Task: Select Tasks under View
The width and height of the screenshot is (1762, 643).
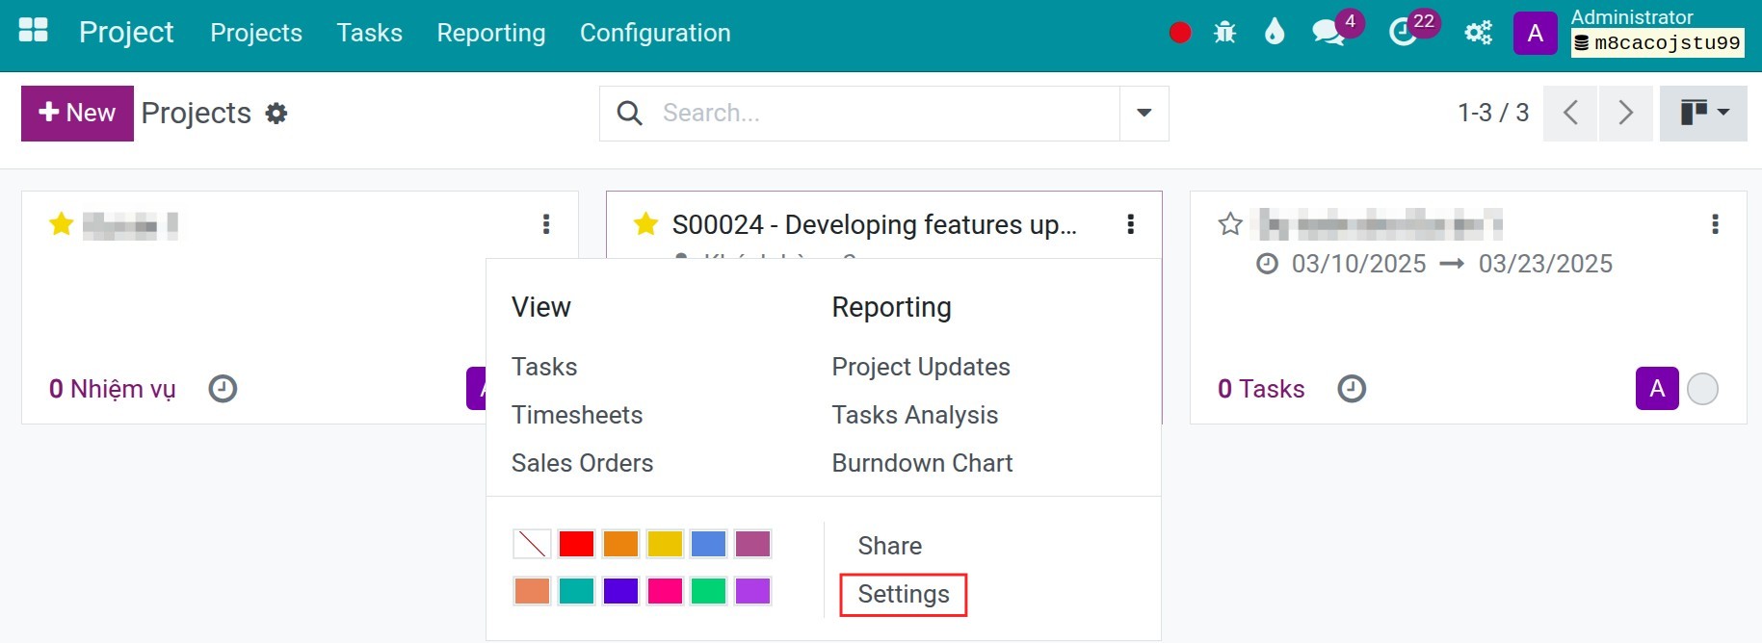Action: pos(544,367)
